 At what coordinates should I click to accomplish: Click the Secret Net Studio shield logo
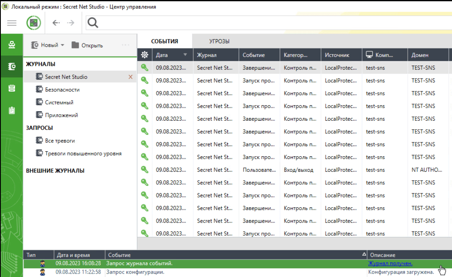pyautogui.click(x=33, y=23)
